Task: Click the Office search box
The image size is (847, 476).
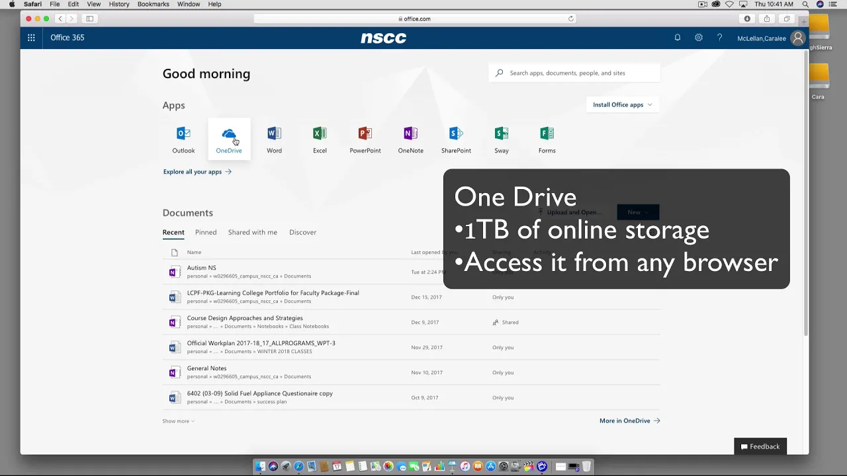Action: click(x=574, y=73)
